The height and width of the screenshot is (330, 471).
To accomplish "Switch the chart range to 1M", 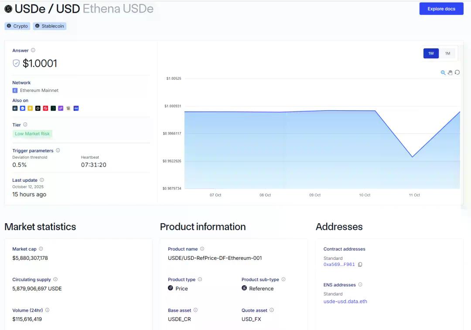I will pyautogui.click(x=447, y=53).
